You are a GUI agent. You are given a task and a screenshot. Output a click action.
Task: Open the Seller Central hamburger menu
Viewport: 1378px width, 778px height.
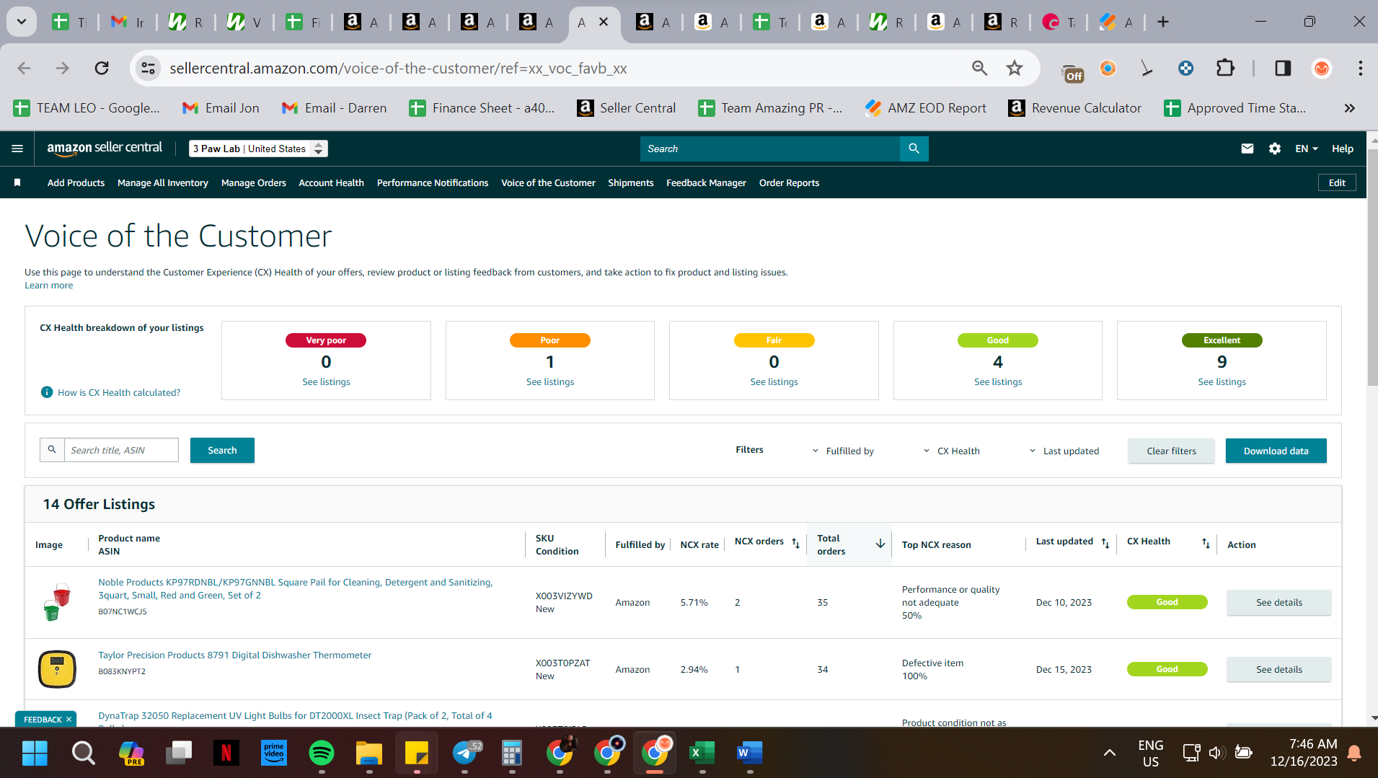(17, 149)
